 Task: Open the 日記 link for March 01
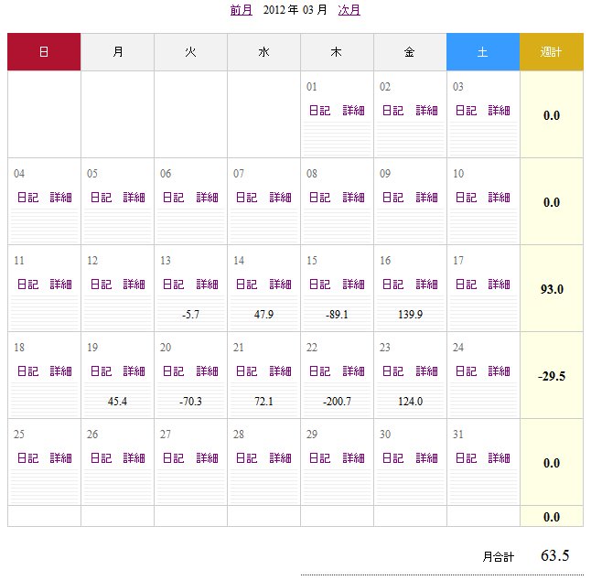point(319,111)
